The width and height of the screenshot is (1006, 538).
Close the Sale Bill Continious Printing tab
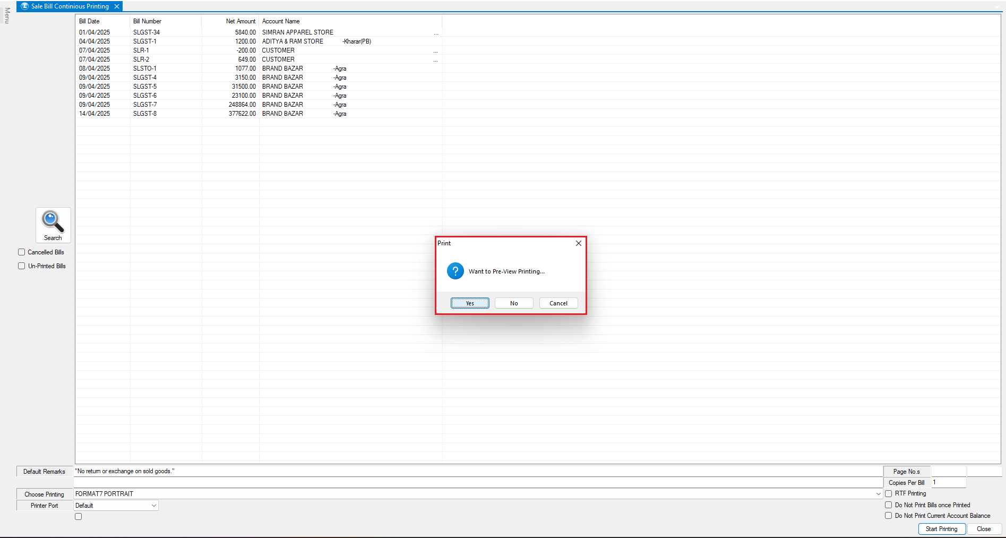[117, 6]
